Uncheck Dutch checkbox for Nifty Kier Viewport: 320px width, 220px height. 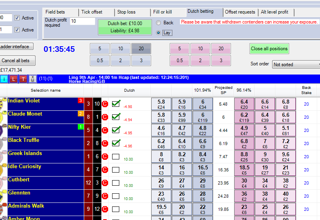point(116,130)
